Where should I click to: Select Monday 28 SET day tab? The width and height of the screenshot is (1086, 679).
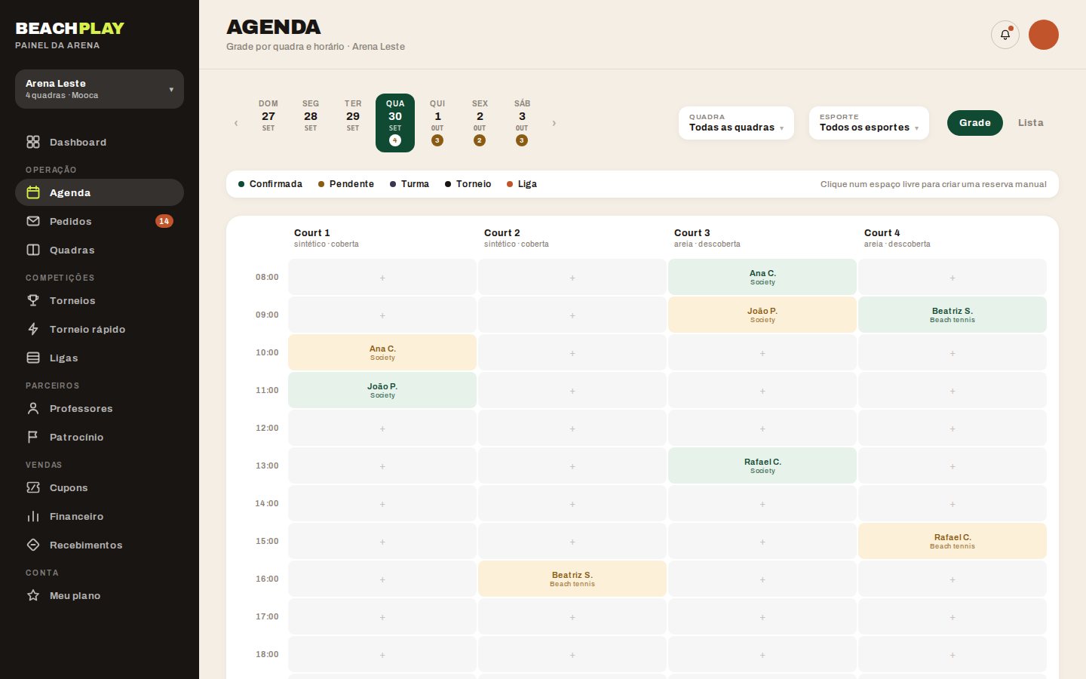tap(311, 123)
